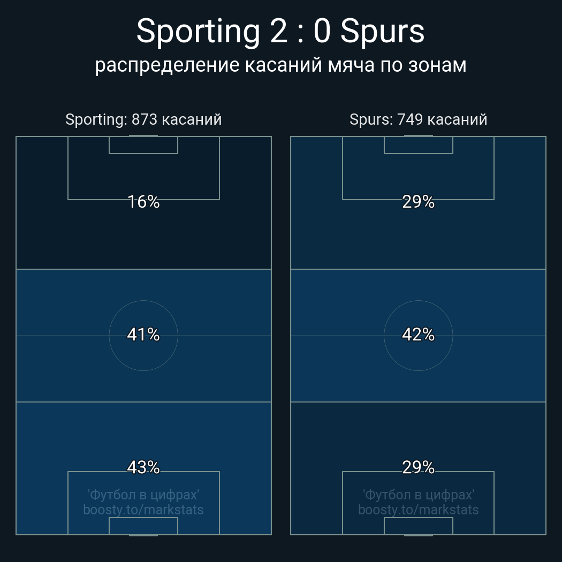The width and height of the screenshot is (562, 562).
Task: Click the top six-yard box on Spurs pitch
Action: click(418, 145)
